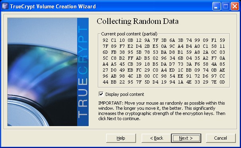Click the TrueCrypt title bar application icon
241x148 pixels.
[5, 6]
